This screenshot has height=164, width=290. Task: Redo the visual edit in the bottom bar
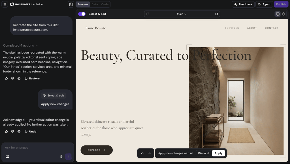[149, 153]
